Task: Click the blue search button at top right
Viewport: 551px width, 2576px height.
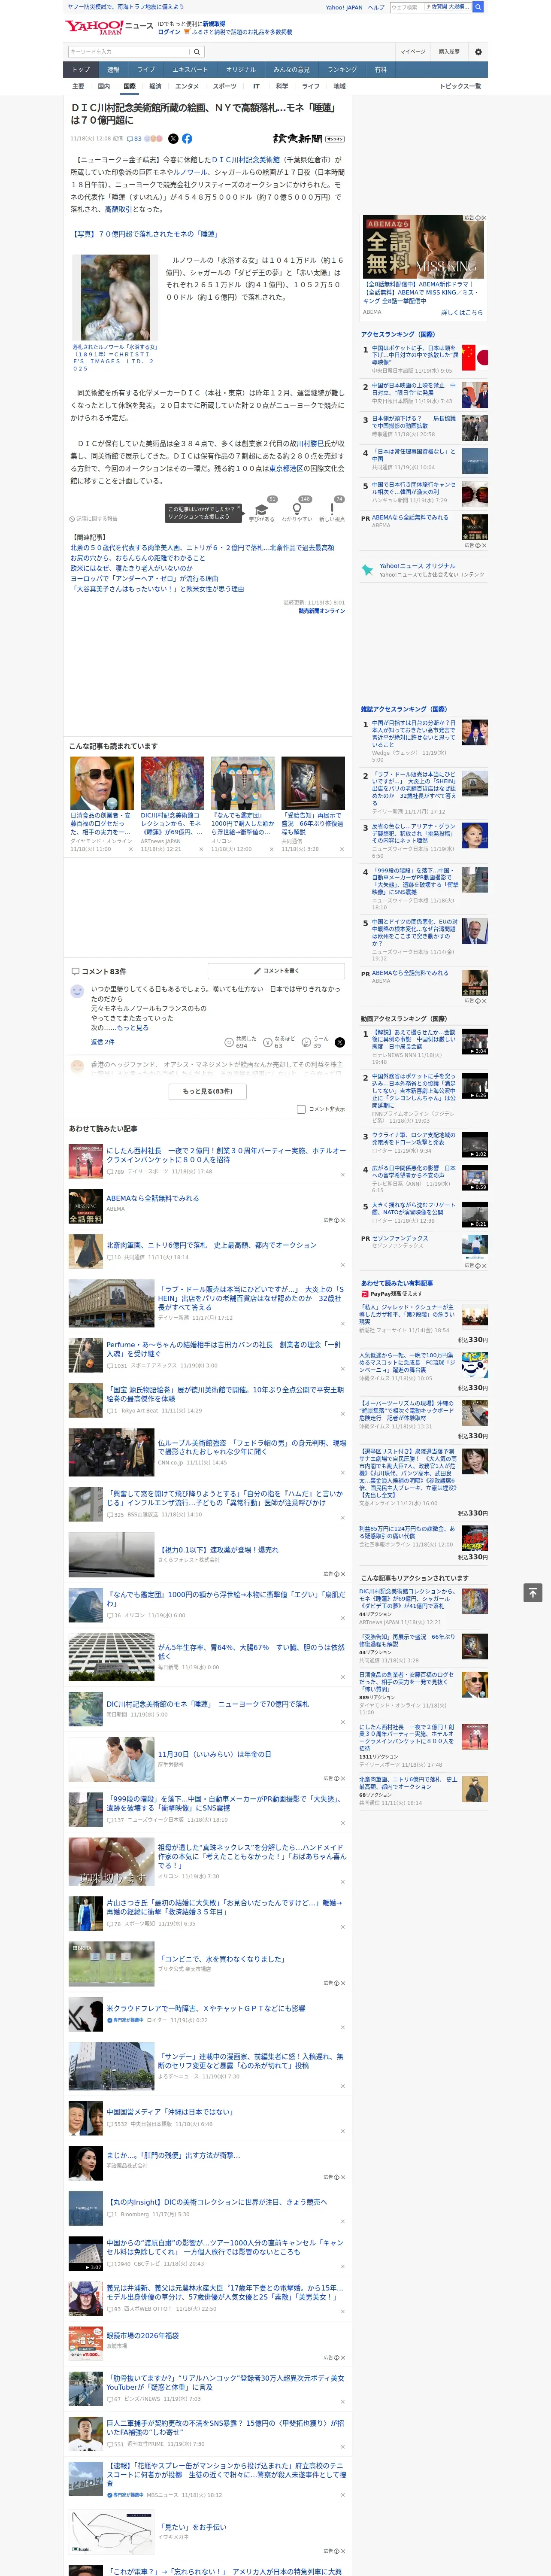Action: [x=478, y=7]
